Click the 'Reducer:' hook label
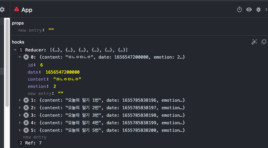The width and height of the screenshot is (268, 148). click(36, 50)
